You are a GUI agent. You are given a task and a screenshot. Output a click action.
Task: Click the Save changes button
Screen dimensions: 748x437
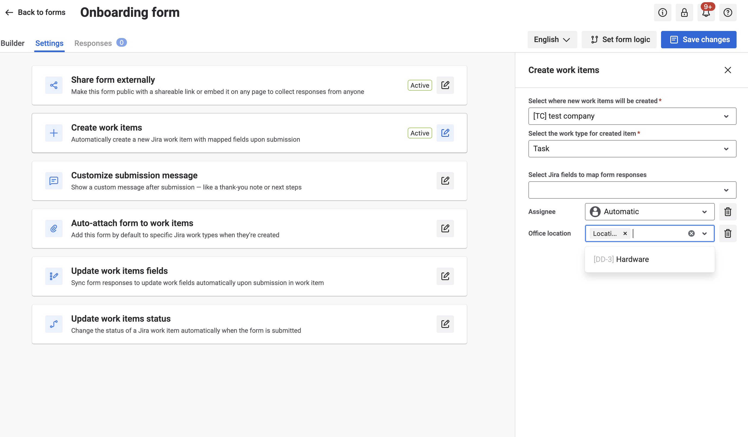[699, 39]
